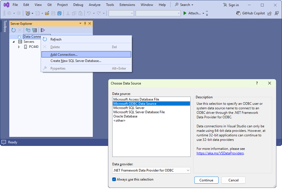Expand the PC440 server node
The width and height of the screenshot is (282, 189).
[x=19, y=46]
